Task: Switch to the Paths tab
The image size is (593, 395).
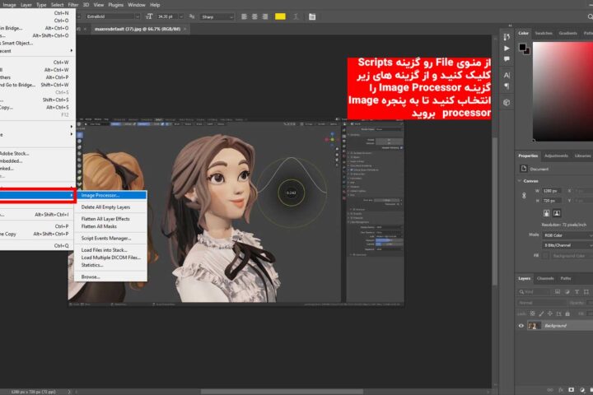Action: pyautogui.click(x=566, y=279)
